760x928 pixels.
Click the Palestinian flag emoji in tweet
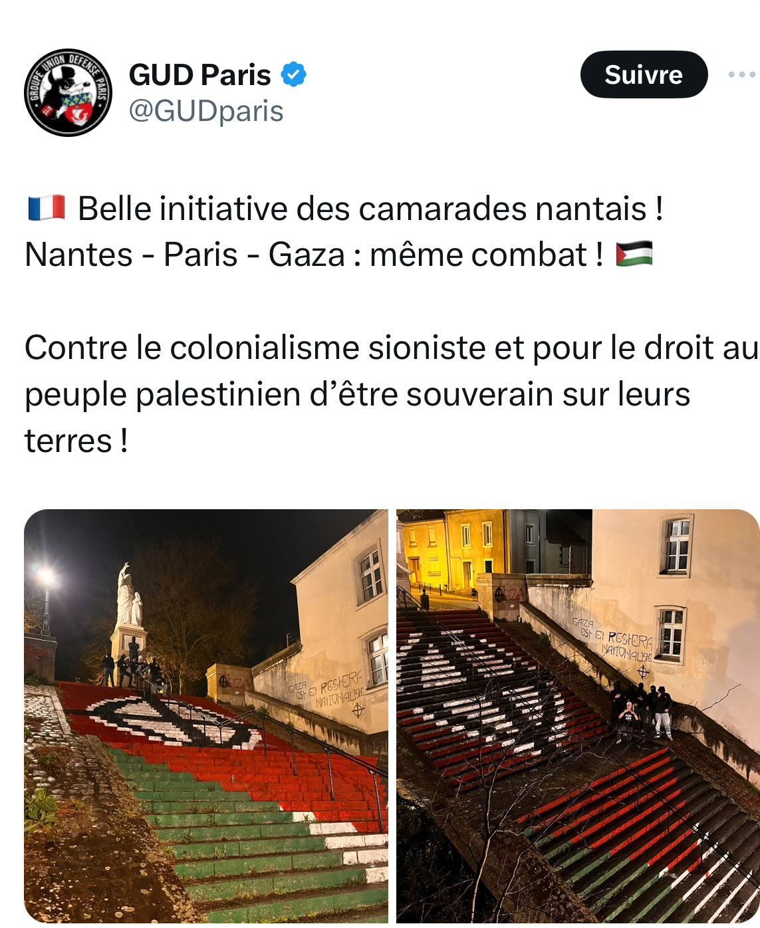pyautogui.click(x=634, y=255)
